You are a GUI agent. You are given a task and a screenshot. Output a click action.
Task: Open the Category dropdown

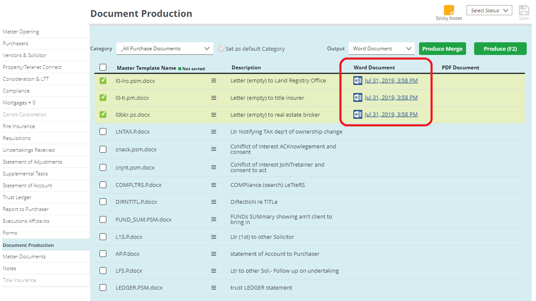click(165, 49)
